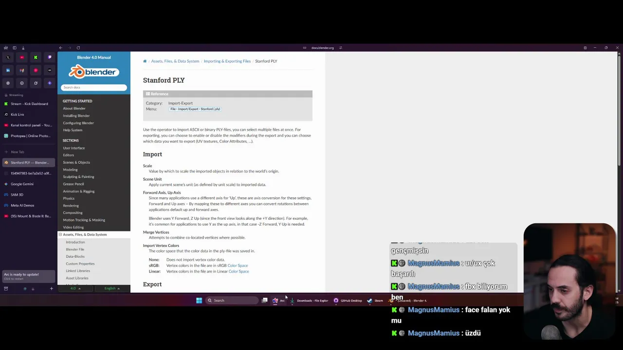Click the plus icon at sidebar bottom
The image size is (623, 350).
pyautogui.click(x=51, y=289)
